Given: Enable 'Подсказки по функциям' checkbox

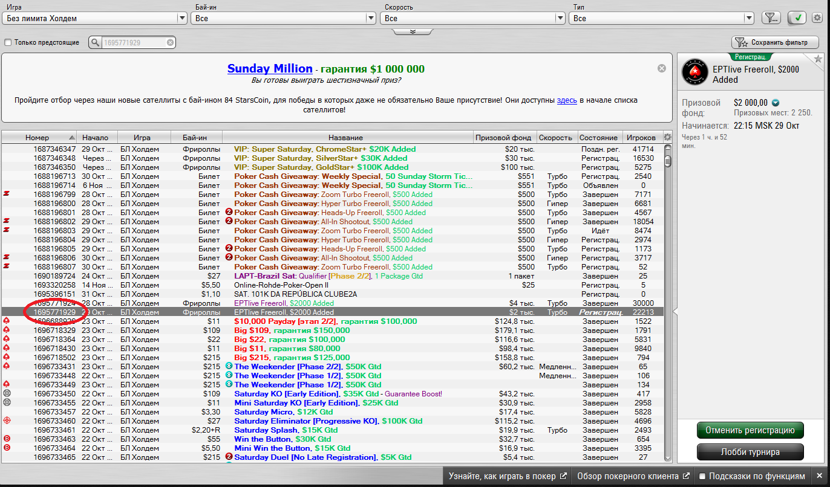Looking at the screenshot, I should (x=702, y=476).
